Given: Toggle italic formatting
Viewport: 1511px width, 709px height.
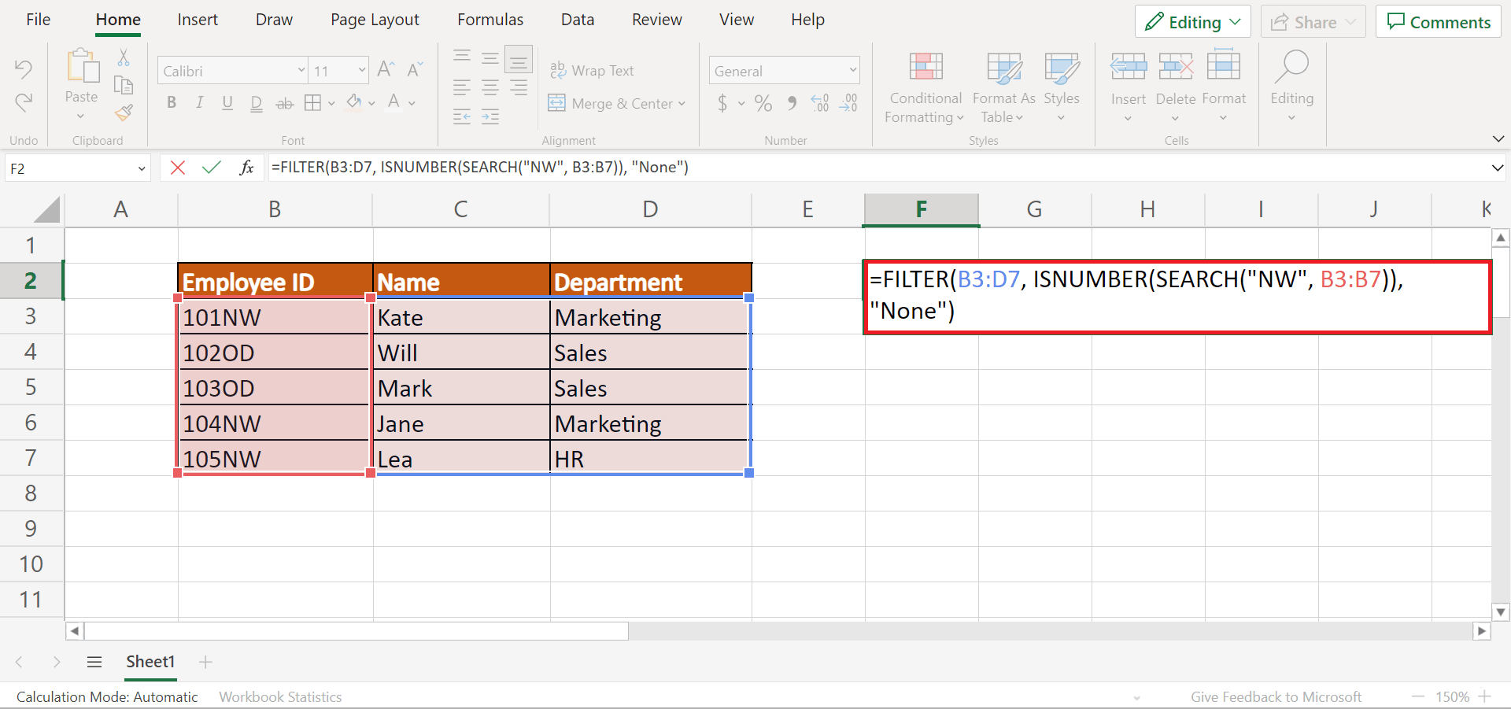Looking at the screenshot, I should pyautogui.click(x=199, y=103).
